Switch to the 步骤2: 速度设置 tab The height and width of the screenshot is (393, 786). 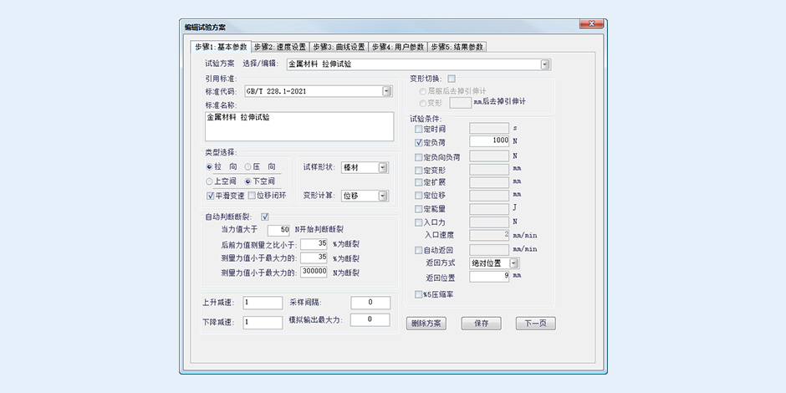[279, 47]
